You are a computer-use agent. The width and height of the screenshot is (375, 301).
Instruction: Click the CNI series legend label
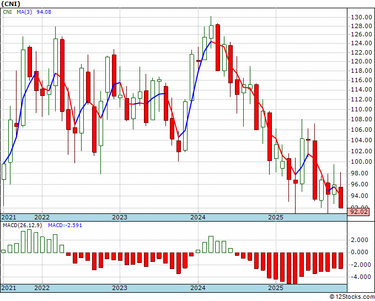(x=7, y=12)
